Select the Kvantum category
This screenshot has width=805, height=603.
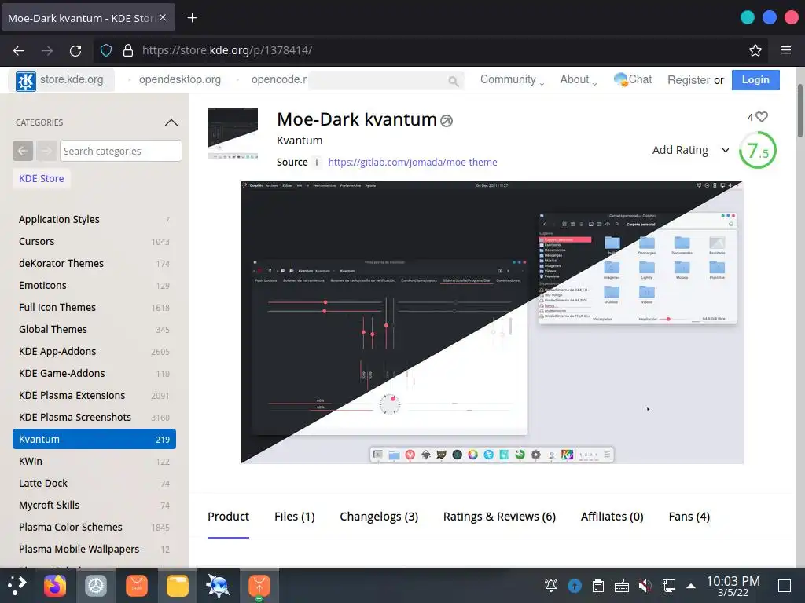[x=94, y=439]
